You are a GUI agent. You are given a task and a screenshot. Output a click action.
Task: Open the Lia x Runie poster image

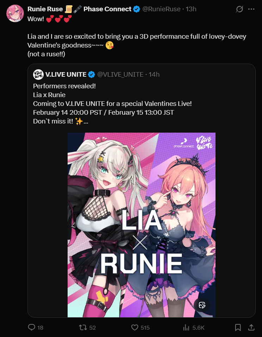(142, 225)
